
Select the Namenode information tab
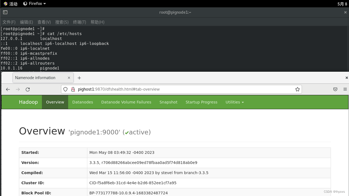43,78
